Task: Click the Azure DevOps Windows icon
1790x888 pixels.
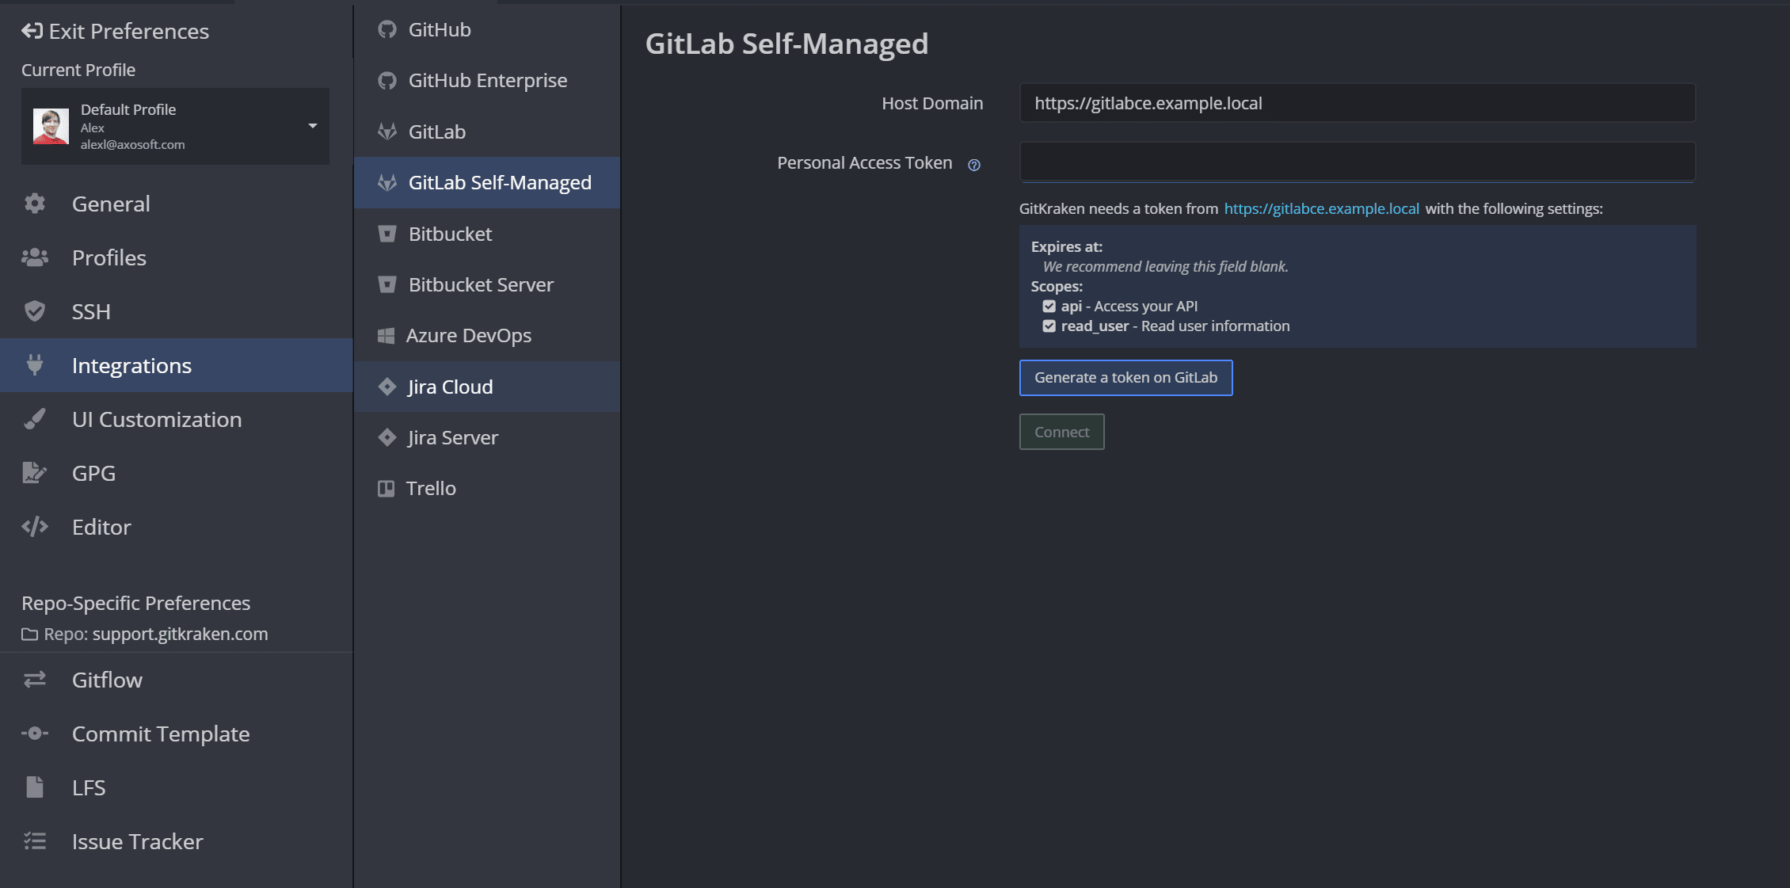Action: pos(387,336)
